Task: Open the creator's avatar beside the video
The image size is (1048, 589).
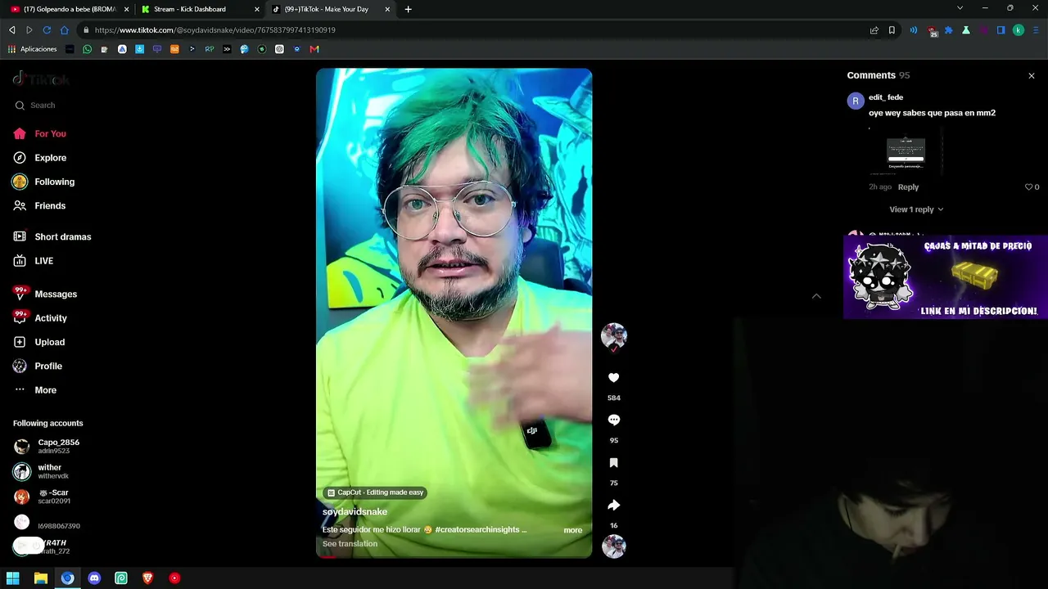Action: (x=614, y=335)
